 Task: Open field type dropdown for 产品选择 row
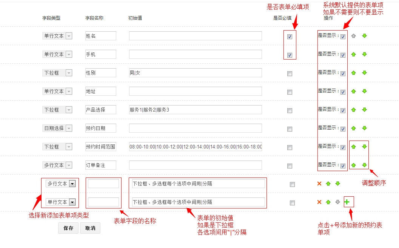click(x=57, y=110)
